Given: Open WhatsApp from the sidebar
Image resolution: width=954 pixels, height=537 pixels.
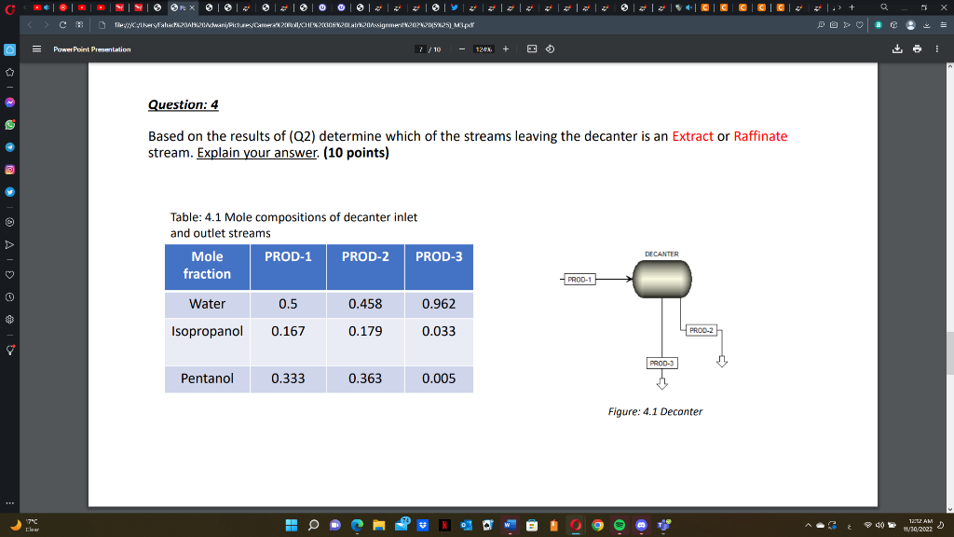Looking at the screenshot, I should pos(8,126).
